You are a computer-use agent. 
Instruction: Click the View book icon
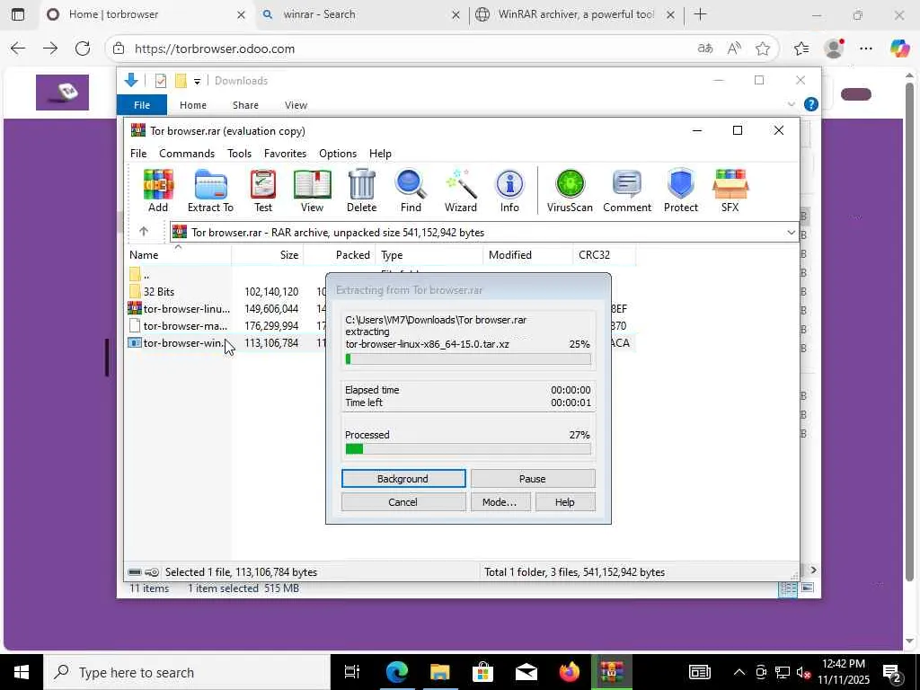tap(312, 190)
